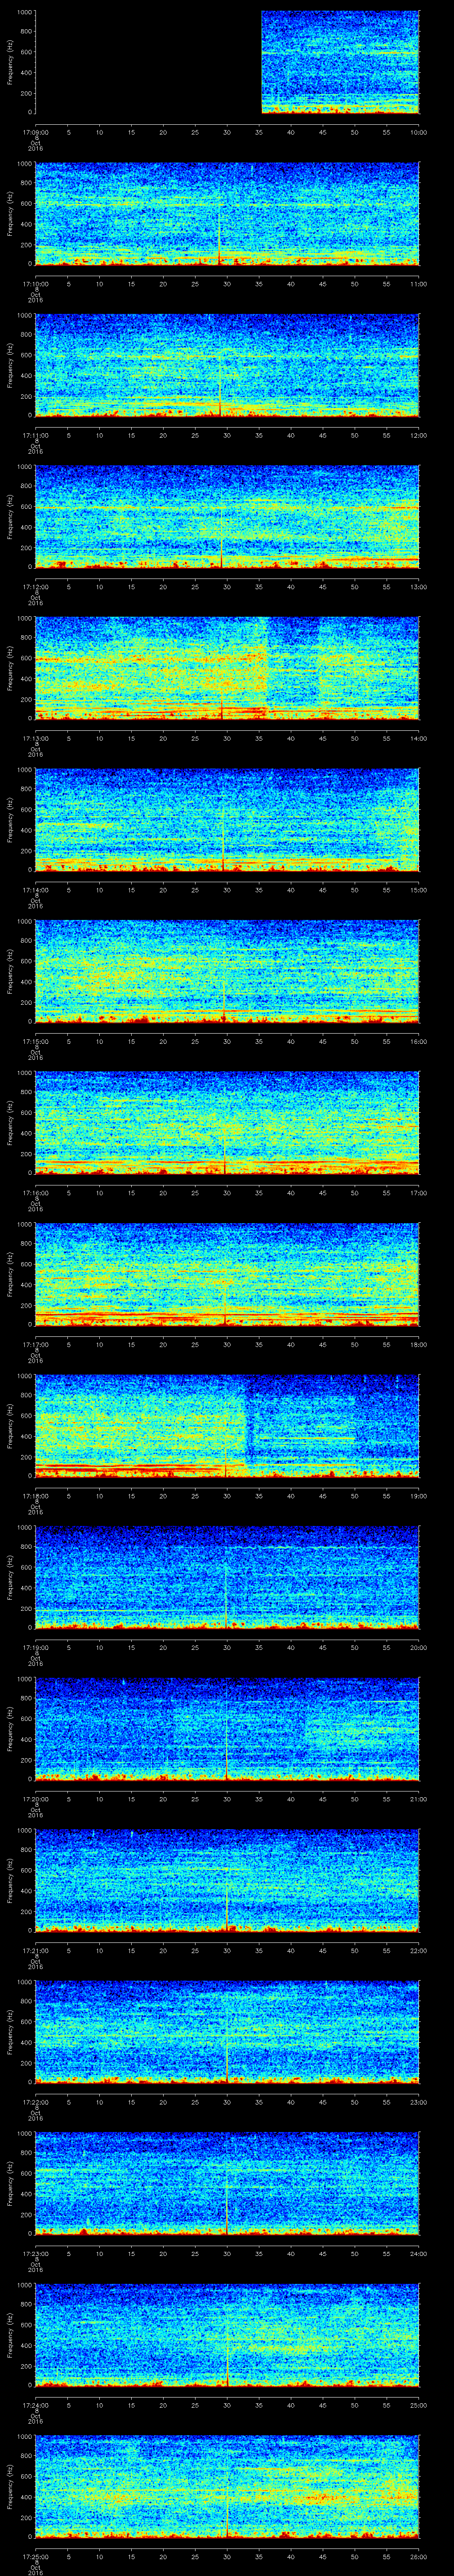The image size is (454, 2576).
Task: Click the 16:00 end time label
Action: coord(419,1041)
